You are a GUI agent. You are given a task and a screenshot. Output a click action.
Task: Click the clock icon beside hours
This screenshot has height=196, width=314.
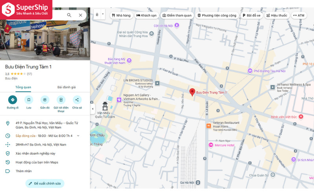(7, 136)
